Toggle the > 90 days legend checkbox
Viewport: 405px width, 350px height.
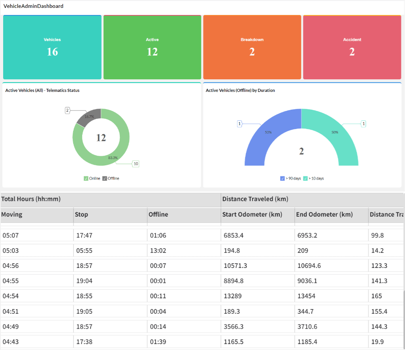[x=282, y=178]
